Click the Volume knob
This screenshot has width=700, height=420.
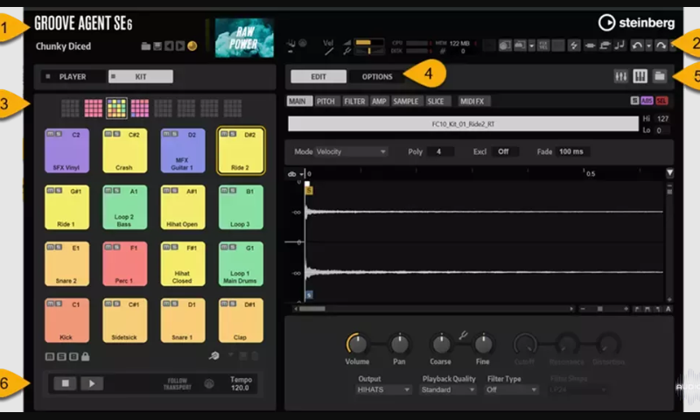(x=357, y=344)
